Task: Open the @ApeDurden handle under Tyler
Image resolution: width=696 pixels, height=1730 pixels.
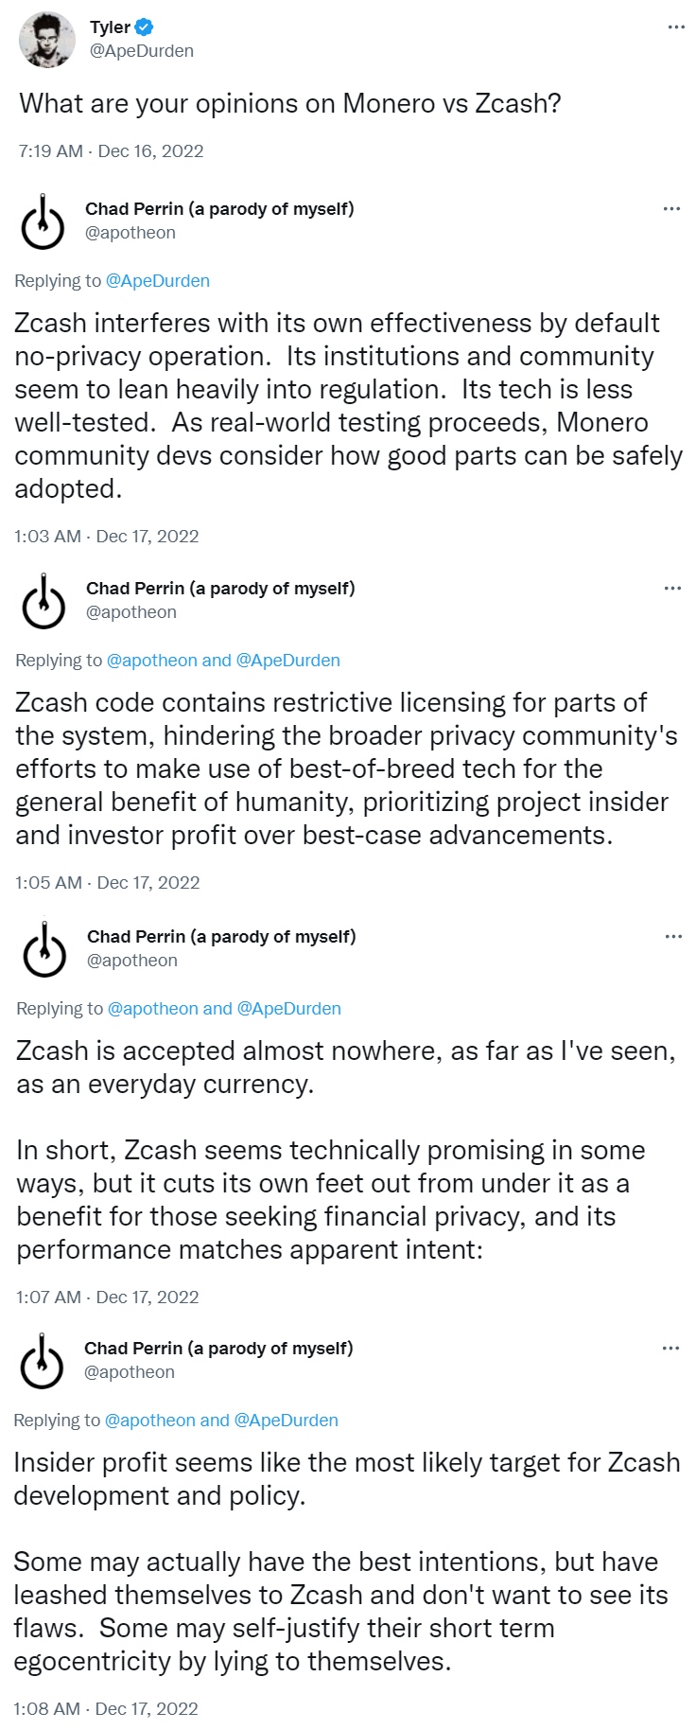Action: click(141, 51)
